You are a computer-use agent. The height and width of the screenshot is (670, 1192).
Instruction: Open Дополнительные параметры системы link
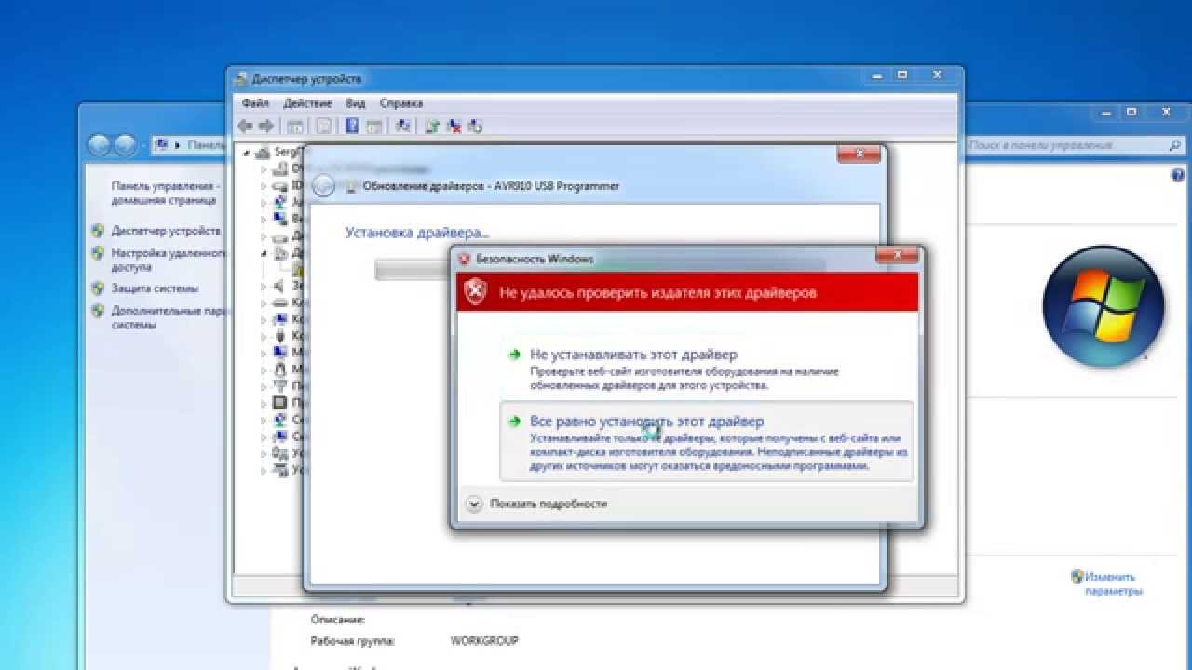(x=169, y=318)
